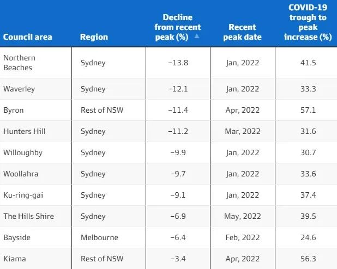
Task: Click Rest of NSW in Kiama row
Action: pos(102,259)
